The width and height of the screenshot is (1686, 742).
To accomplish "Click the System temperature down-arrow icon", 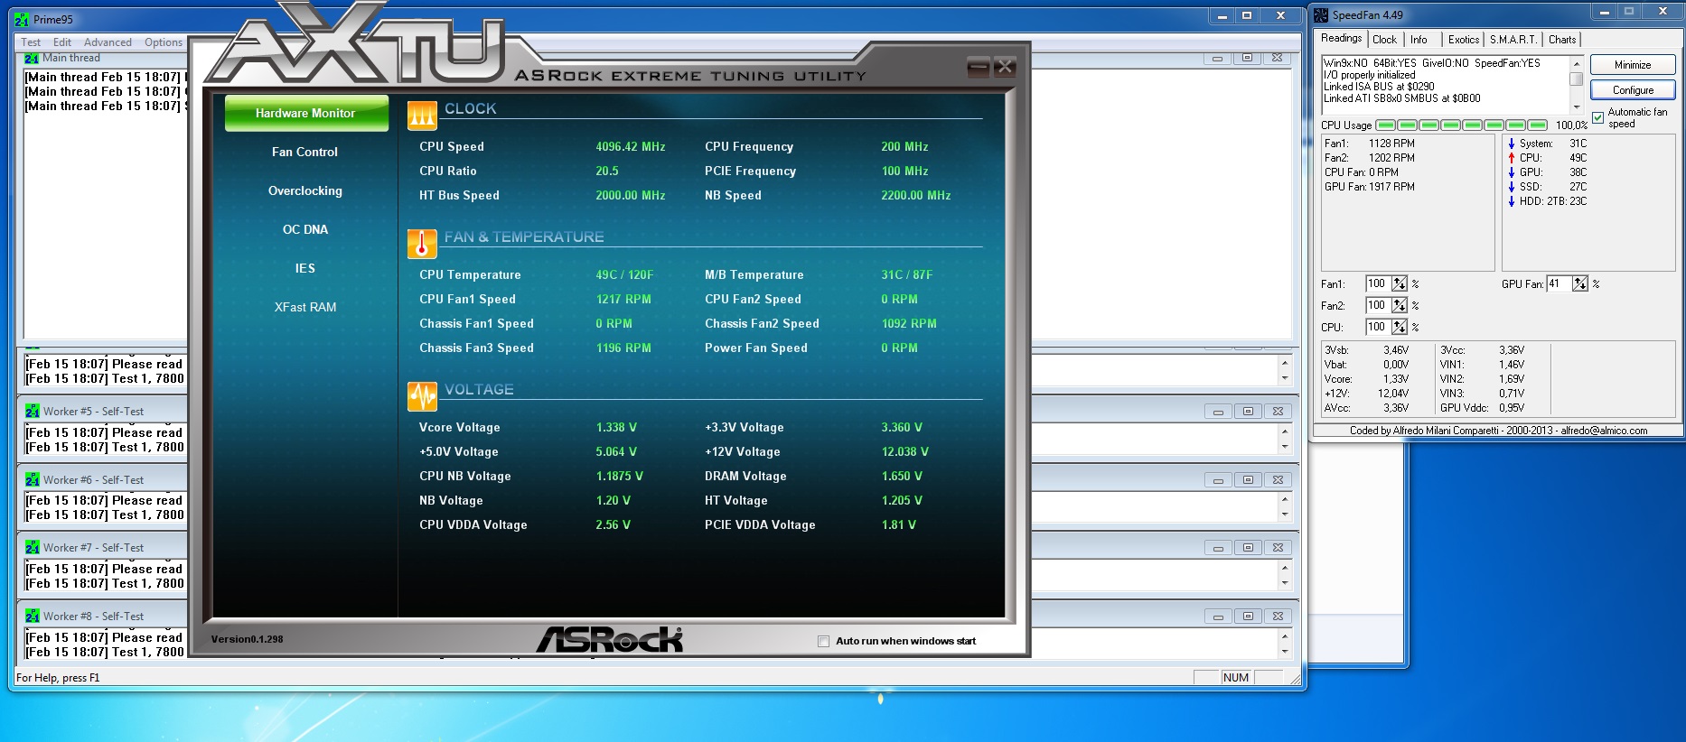I will [x=1512, y=144].
